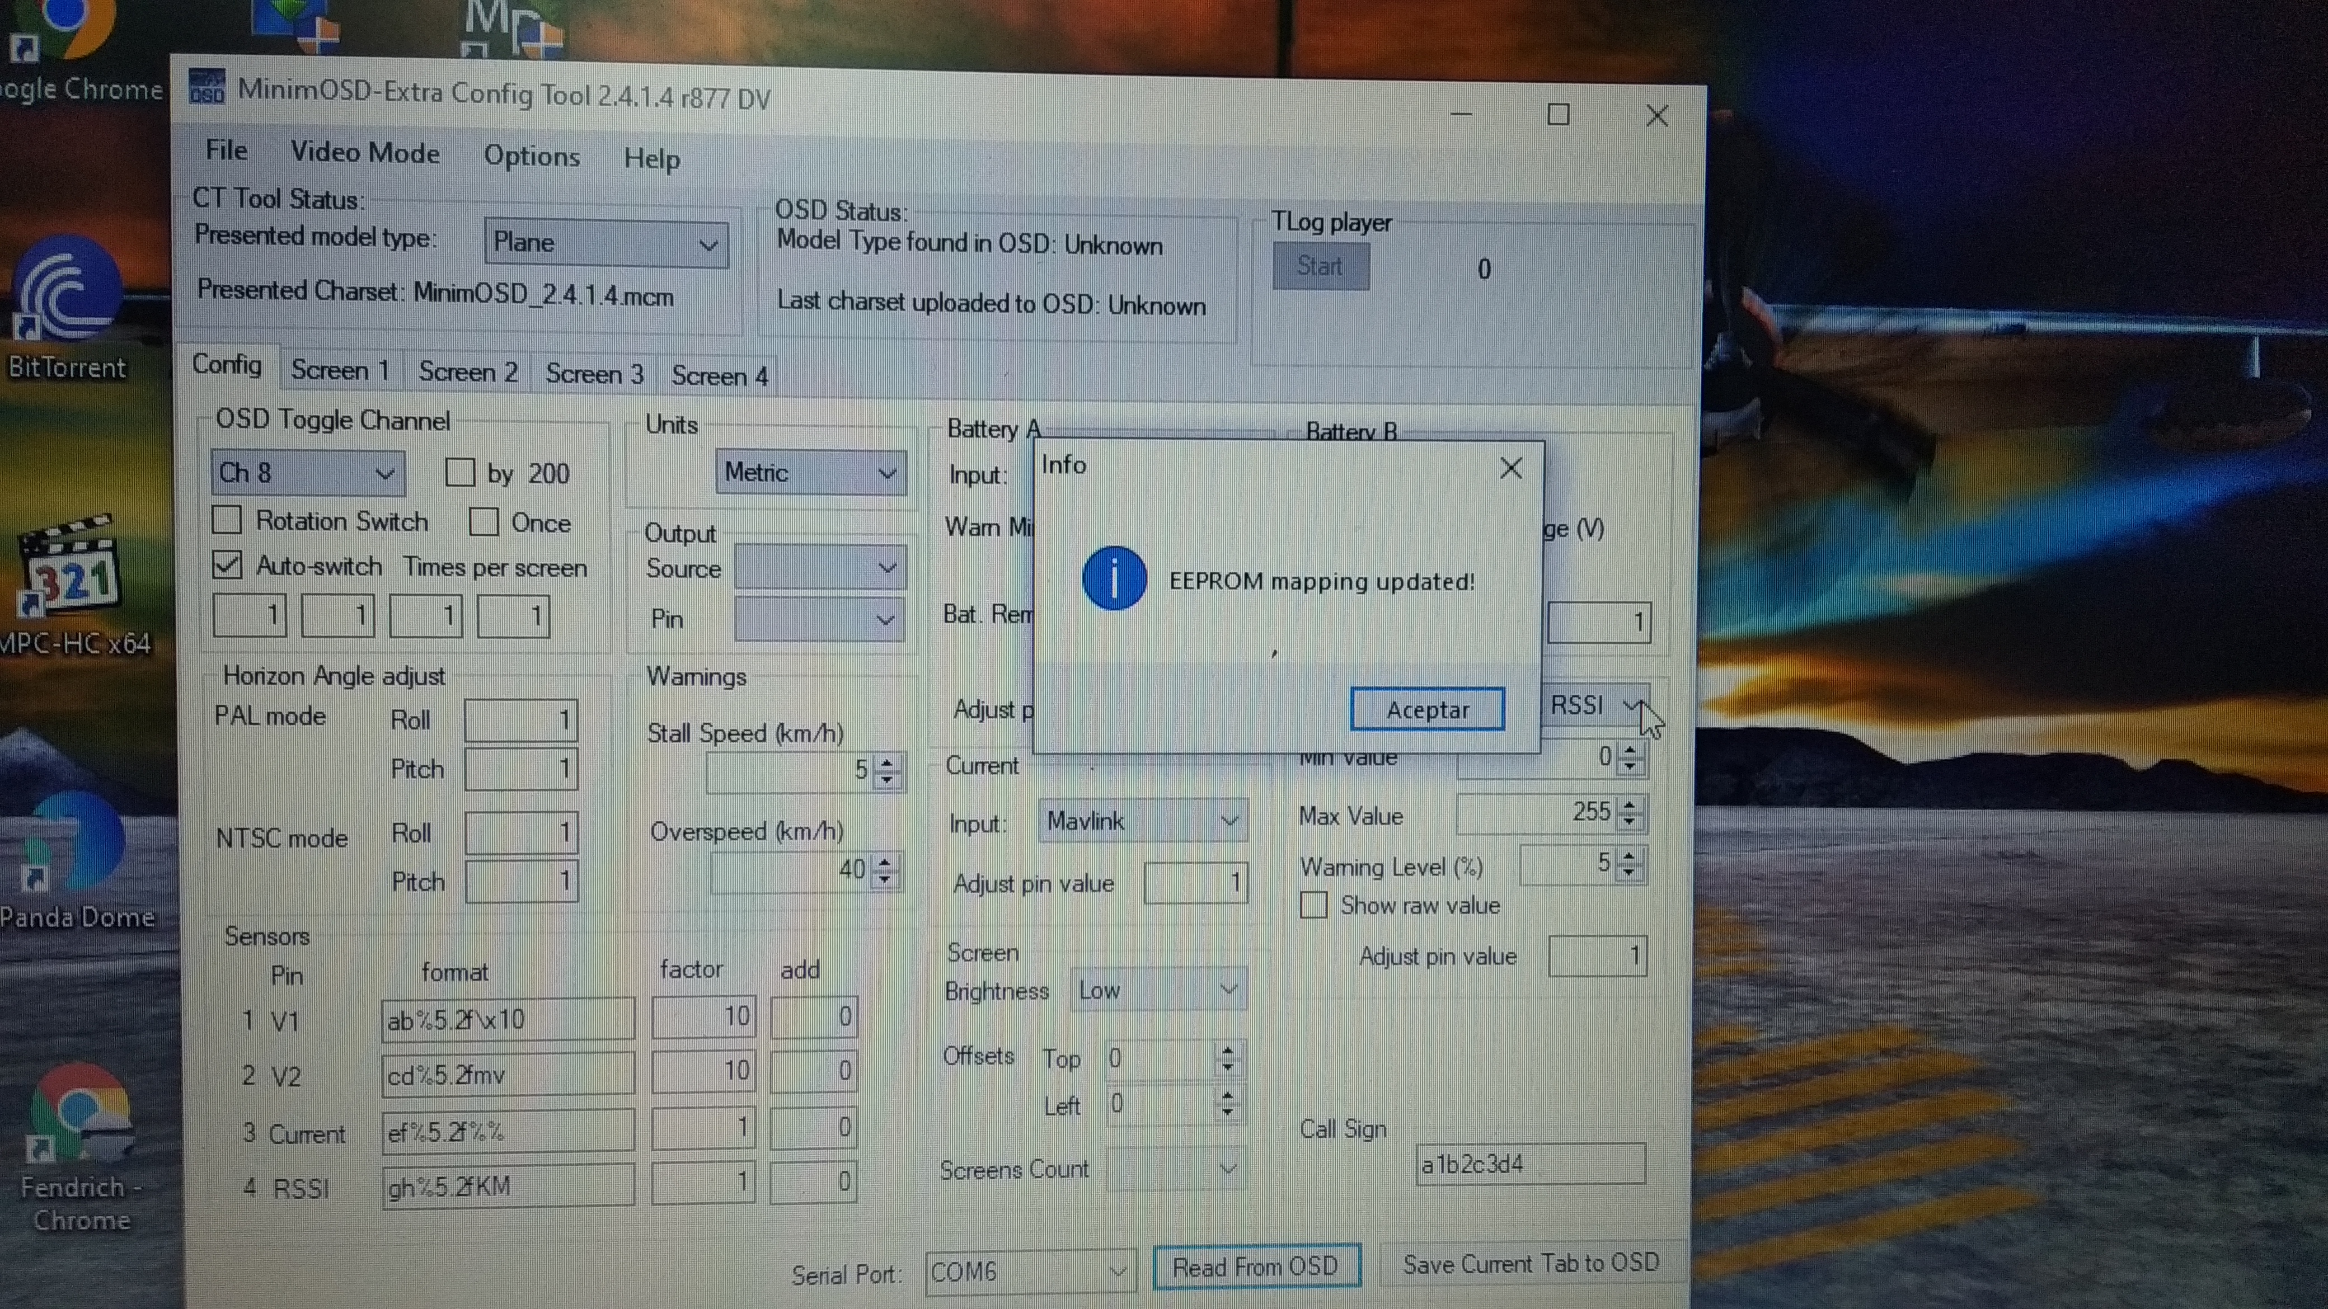Image resolution: width=2328 pixels, height=1309 pixels.
Task: Open the Presented model type dropdown
Action: click(x=606, y=243)
